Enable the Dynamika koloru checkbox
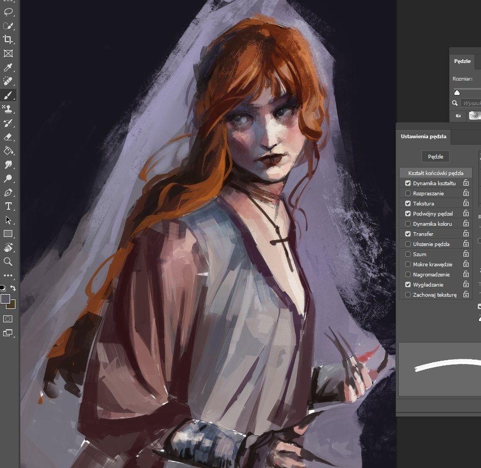The image size is (481, 468). (x=408, y=224)
